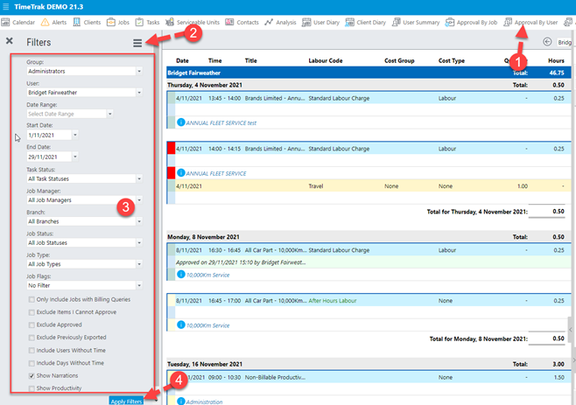576x405 pixels.
Task: Click the Cost Type column header
Action: [x=452, y=60]
